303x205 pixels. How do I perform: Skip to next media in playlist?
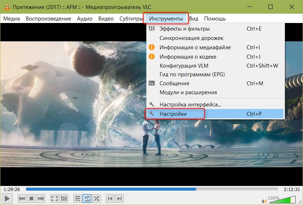[40, 199]
